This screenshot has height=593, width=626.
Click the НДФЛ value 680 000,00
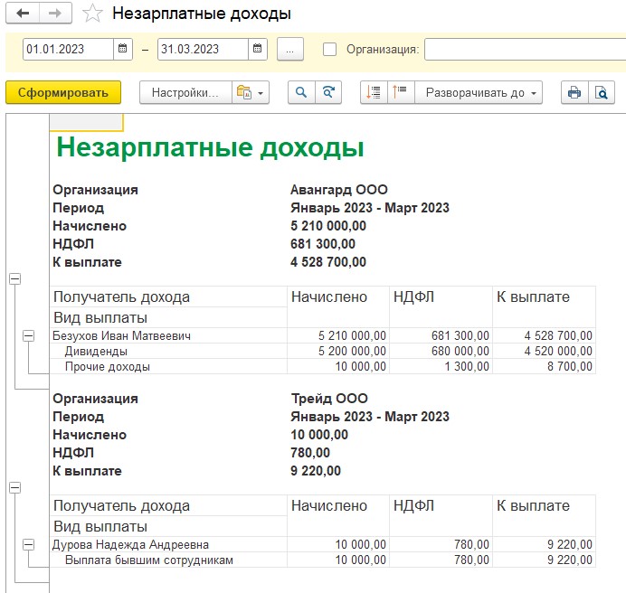(460, 351)
